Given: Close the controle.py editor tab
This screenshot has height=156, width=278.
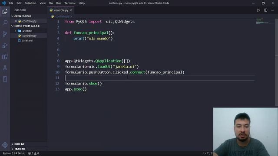Looking at the screenshot, I should coord(71,10).
